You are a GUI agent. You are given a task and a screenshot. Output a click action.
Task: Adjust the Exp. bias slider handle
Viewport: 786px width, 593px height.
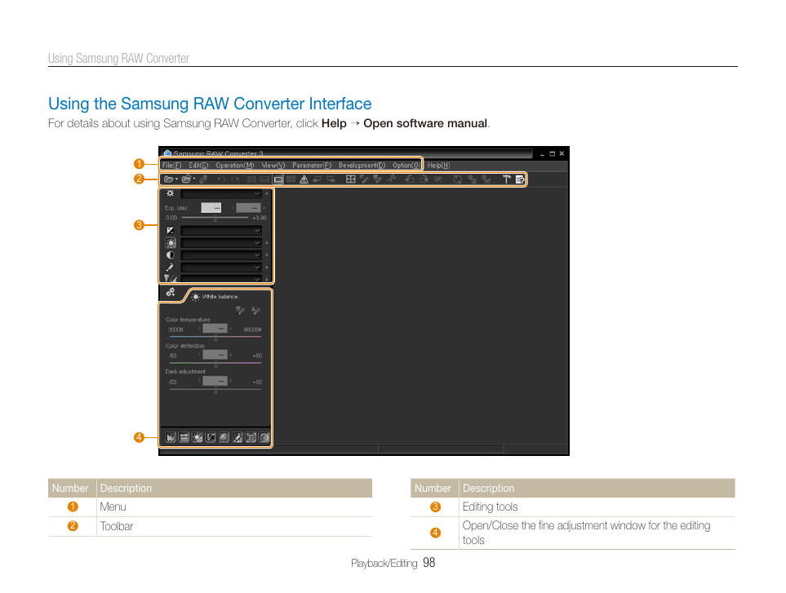pyautogui.click(x=215, y=219)
